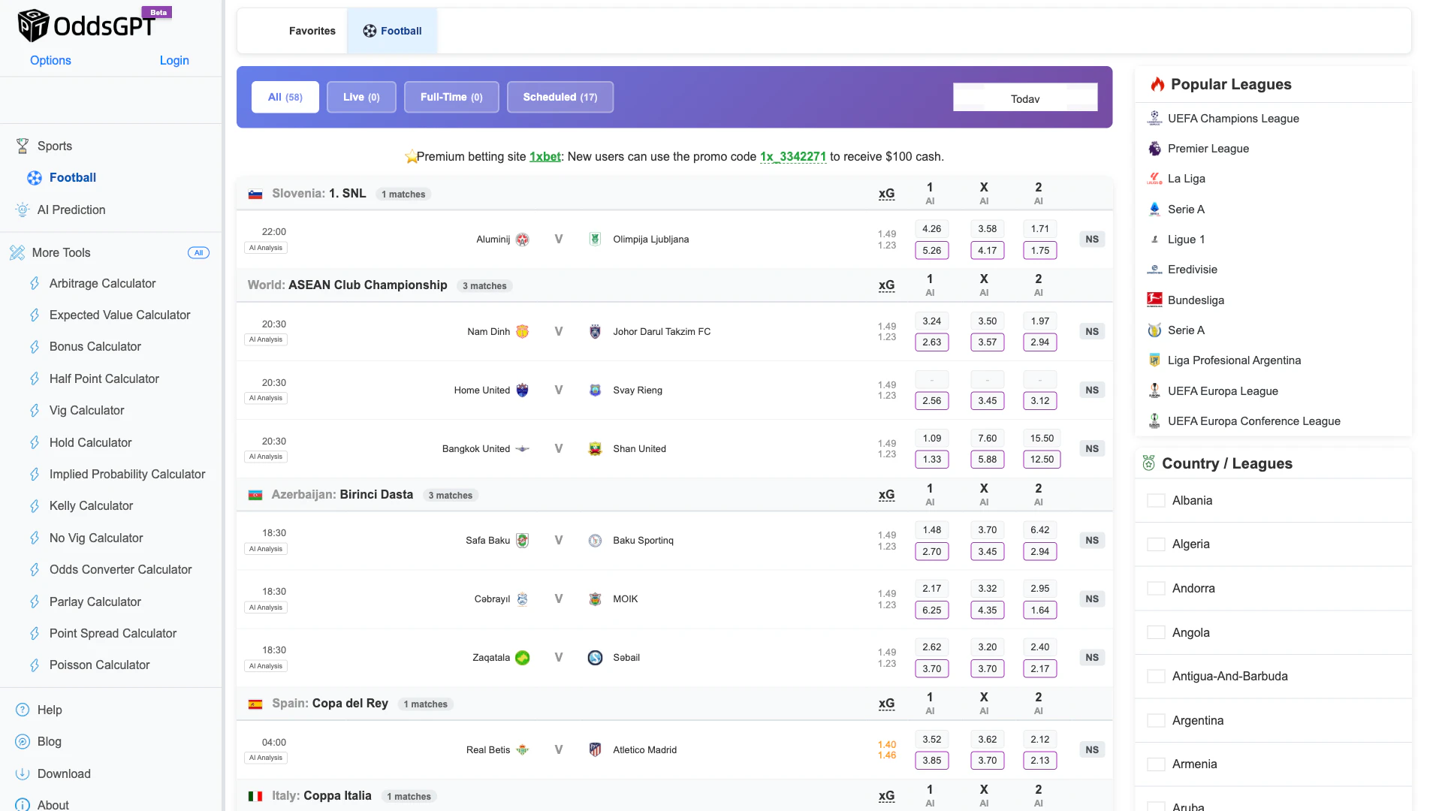The height and width of the screenshot is (811, 1442).
Task: Enable the Argentina league checkbox
Action: coord(1156,721)
